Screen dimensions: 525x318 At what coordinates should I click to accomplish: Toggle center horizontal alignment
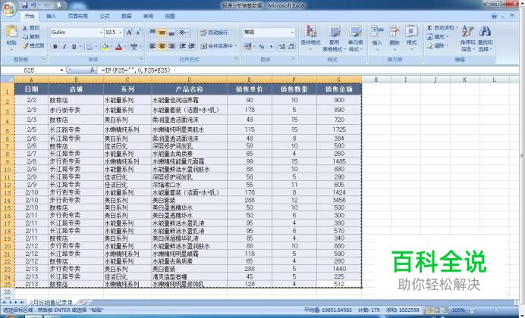(162, 46)
